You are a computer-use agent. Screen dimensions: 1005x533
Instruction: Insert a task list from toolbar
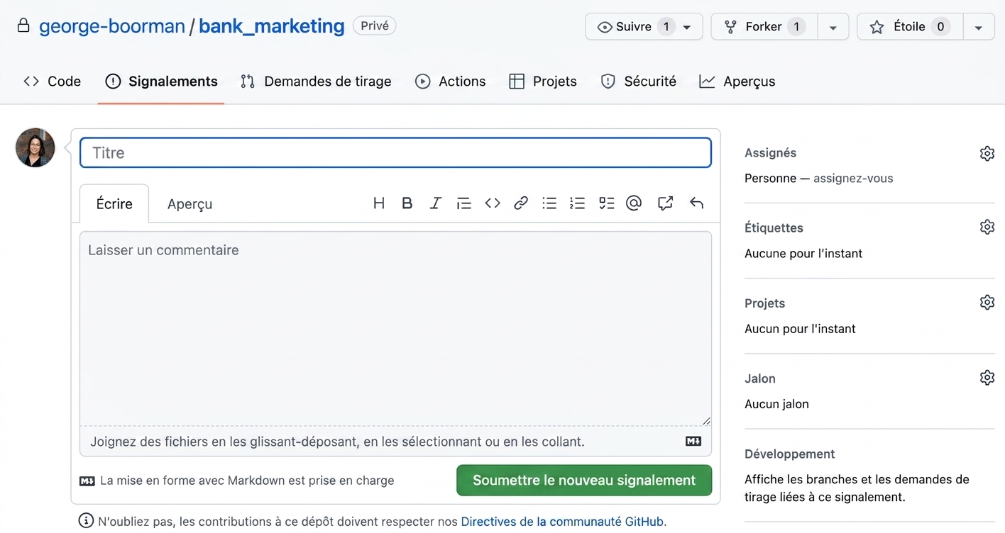coord(606,203)
